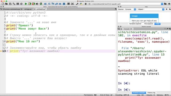
Task: Click the Help Object input field
Action: coord(153,9)
